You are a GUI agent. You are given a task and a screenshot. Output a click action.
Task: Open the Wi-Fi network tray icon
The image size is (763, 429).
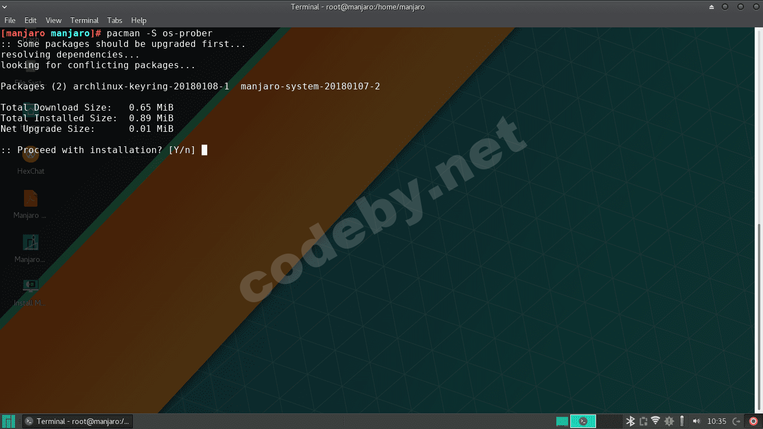656,421
